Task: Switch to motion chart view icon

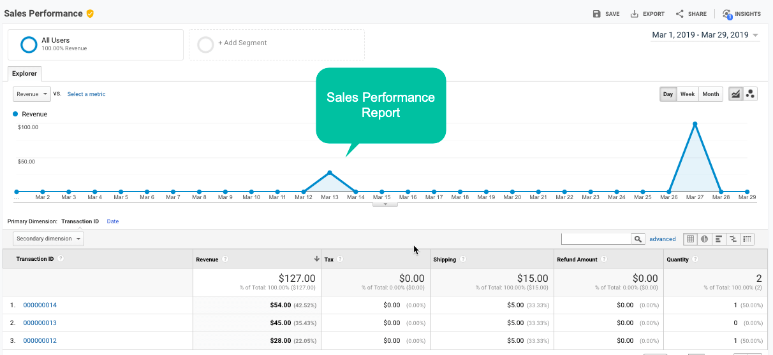Action: [750, 94]
